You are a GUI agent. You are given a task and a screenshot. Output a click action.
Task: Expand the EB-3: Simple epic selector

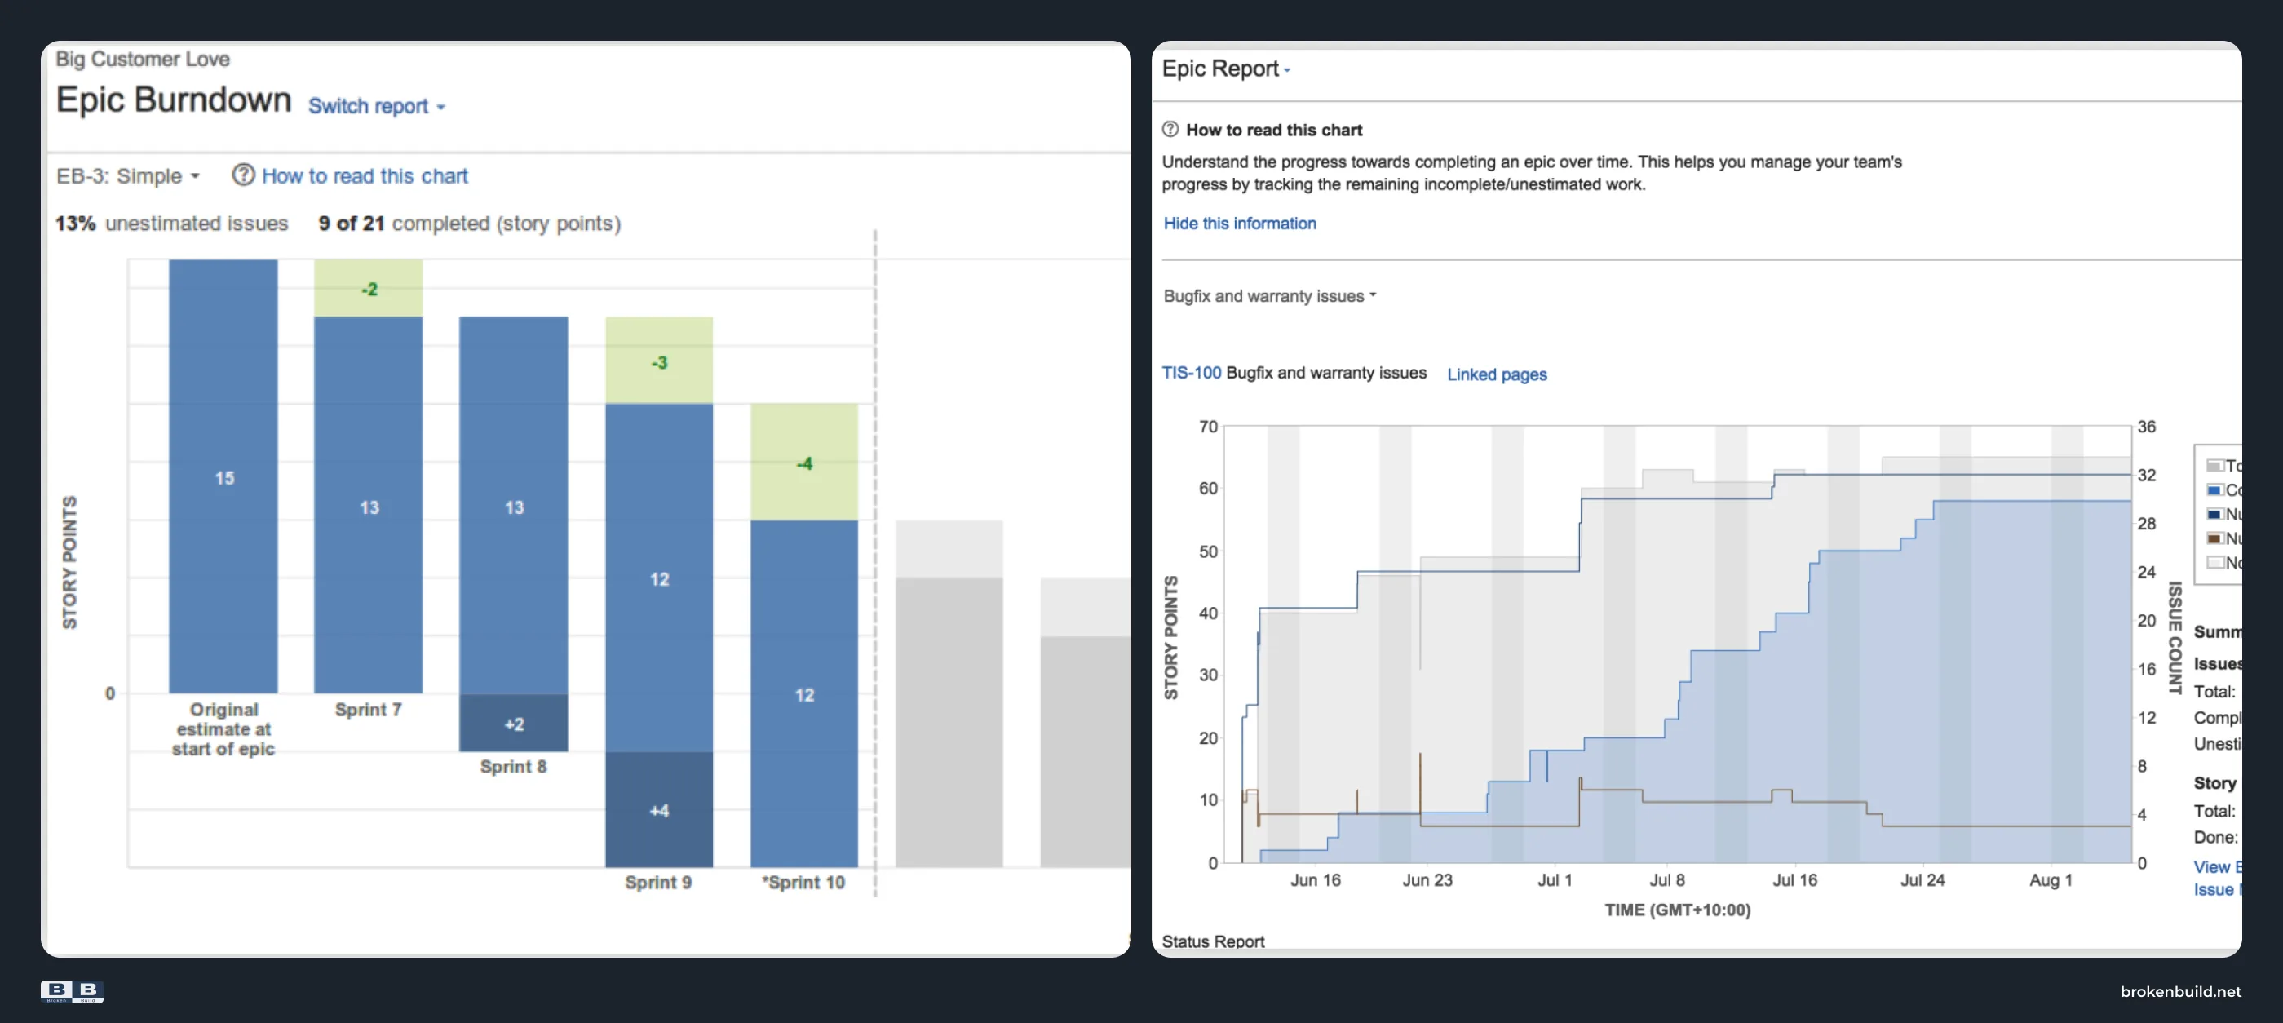click(127, 175)
